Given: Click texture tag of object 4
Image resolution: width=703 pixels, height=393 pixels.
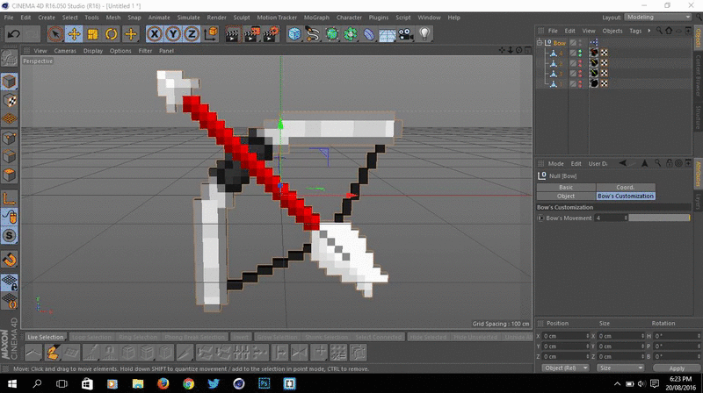Looking at the screenshot, I should pyautogui.click(x=594, y=53).
